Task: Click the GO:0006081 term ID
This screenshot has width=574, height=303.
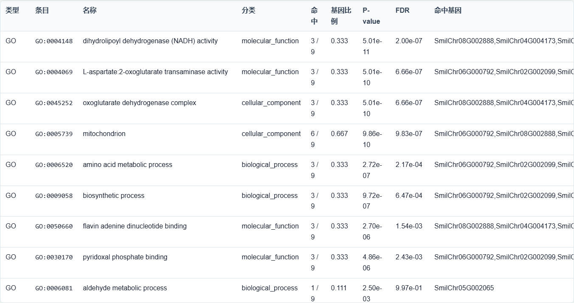Action: 54,288
